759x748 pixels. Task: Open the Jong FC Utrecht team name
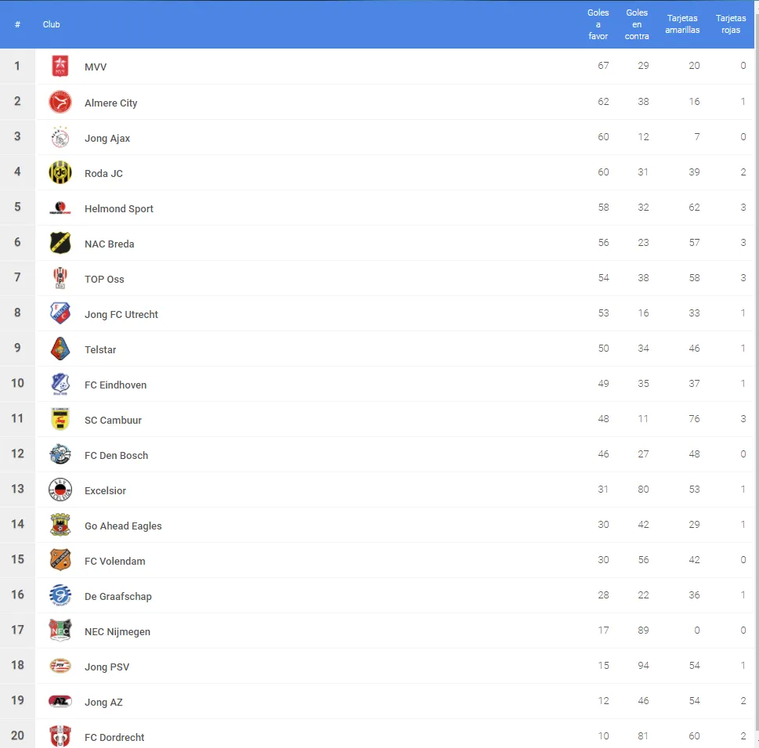pyautogui.click(x=121, y=315)
